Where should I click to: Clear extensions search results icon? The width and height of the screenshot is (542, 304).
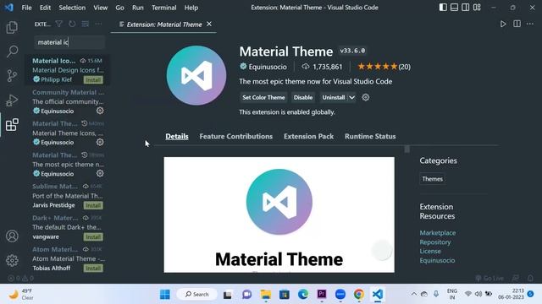85,24
